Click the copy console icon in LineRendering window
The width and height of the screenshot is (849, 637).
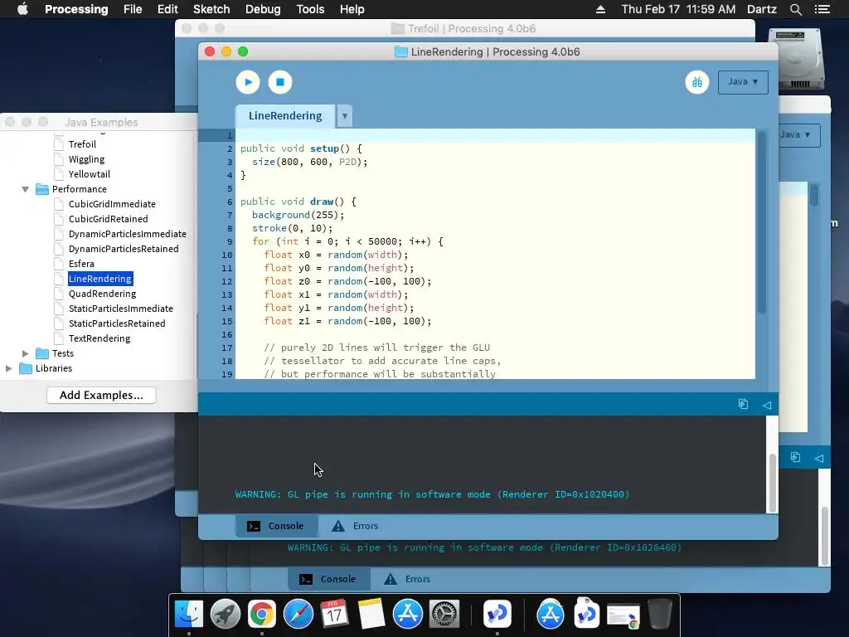pos(743,404)
